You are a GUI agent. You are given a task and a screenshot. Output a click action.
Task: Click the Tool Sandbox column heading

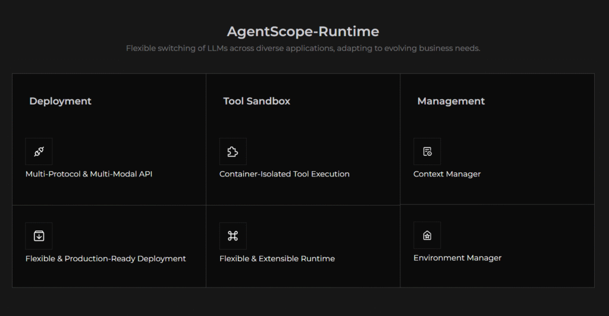tap(256, 101)
